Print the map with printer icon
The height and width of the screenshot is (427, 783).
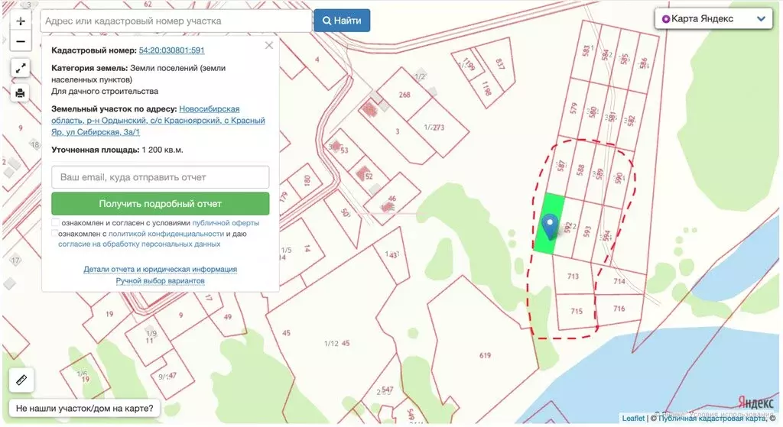pos(21,92)
